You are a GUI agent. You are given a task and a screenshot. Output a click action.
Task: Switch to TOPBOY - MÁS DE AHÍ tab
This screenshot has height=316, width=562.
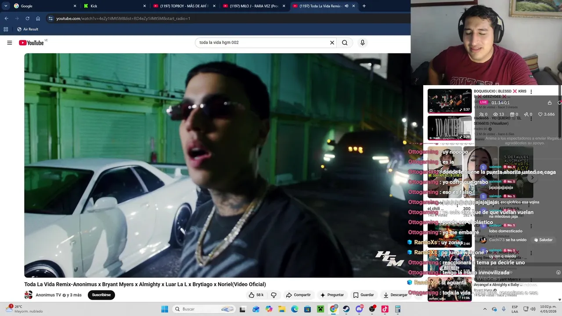(184, 6)
